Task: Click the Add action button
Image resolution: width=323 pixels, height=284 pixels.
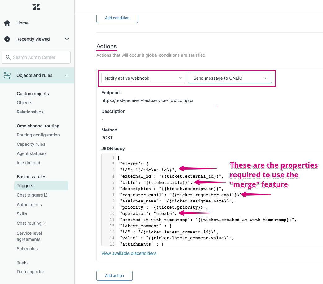Action: (114, 276)
